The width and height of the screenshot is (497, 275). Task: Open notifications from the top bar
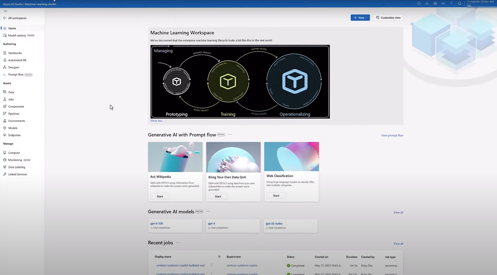[x=427, y=3]
